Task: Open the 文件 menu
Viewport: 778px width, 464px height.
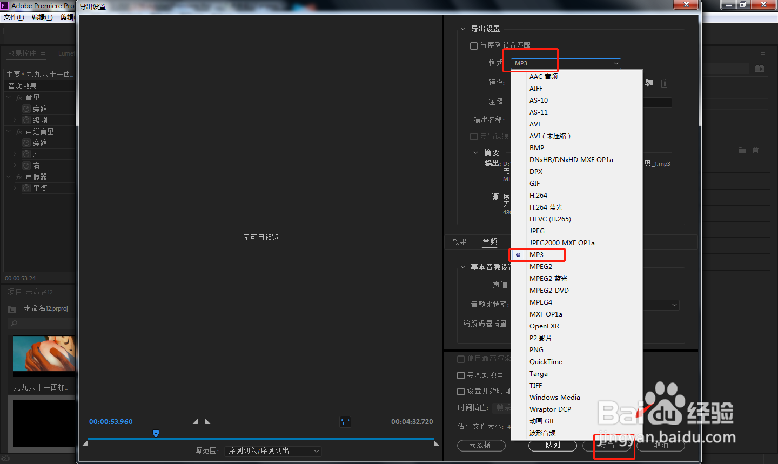Action: click(x=14, y=17)
